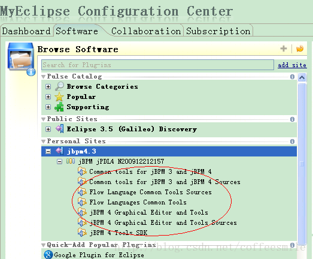Click the add site link
Screen dimensions: 313x259
292,65
